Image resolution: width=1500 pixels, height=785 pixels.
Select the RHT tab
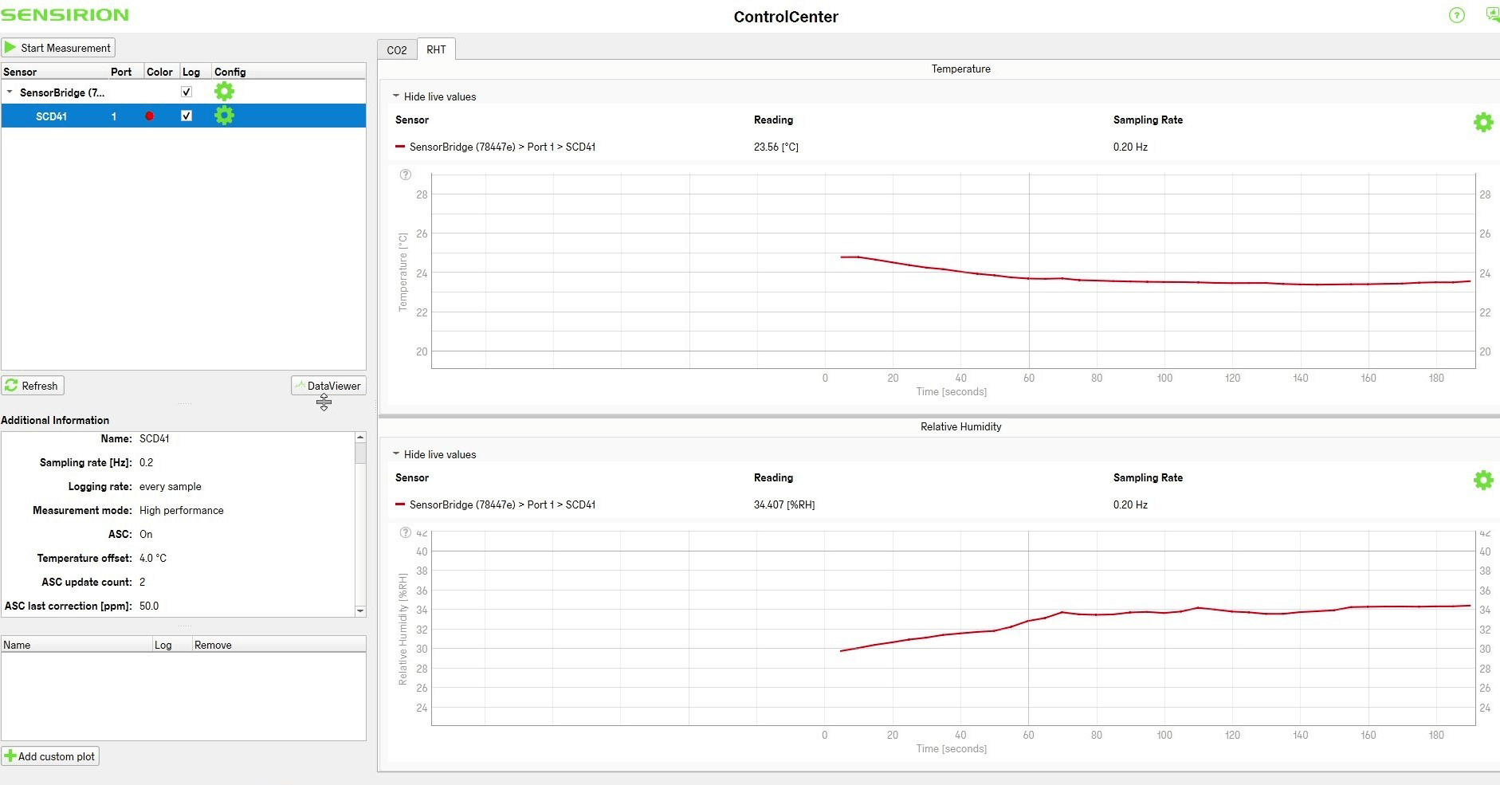pyautogui.click(x=436, y=49)
